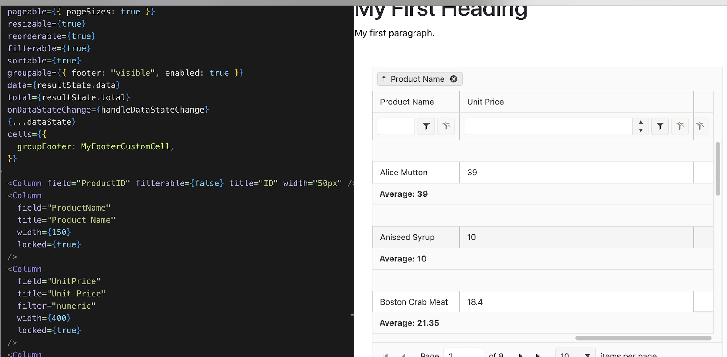Clear the Unit Price column filter
The image size is (727, 357).
click(680, 126)
